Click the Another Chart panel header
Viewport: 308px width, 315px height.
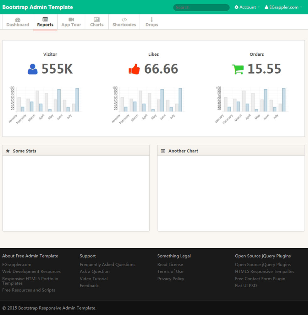[231, 151]
